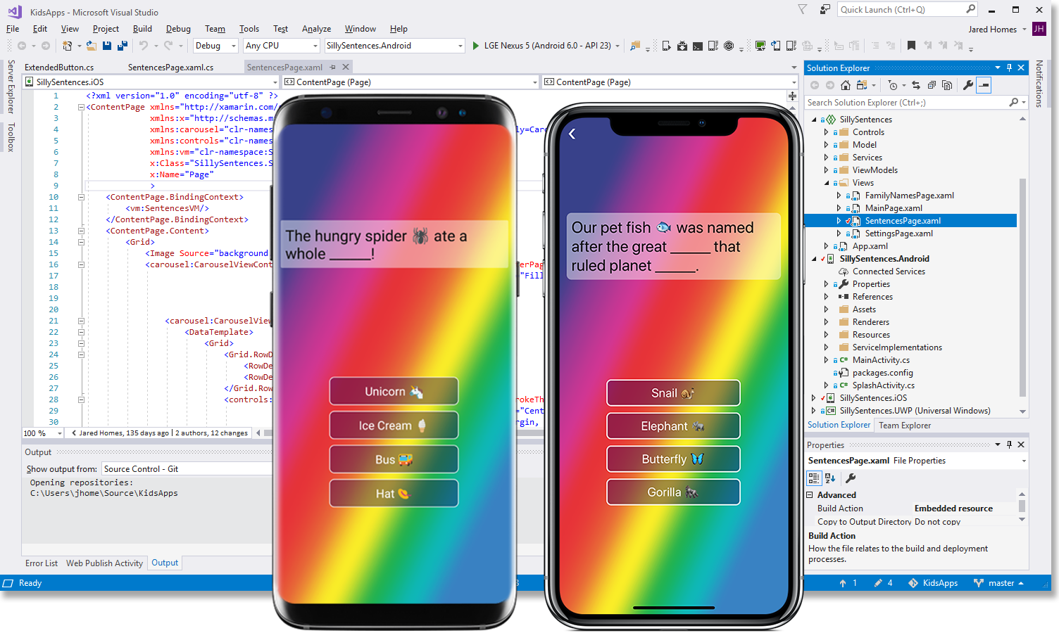1059x633 pixels.
Task: Open the Debug configuration dropdown
Action: pyautogui.click(x=216, y=46)
